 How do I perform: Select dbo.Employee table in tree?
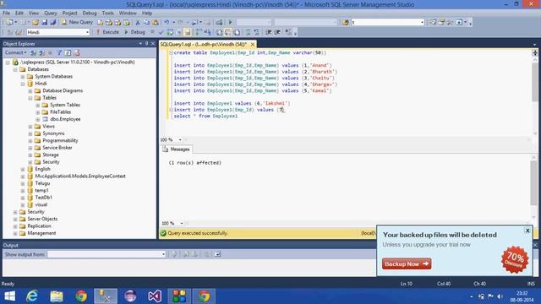click(x=65, y=119)
